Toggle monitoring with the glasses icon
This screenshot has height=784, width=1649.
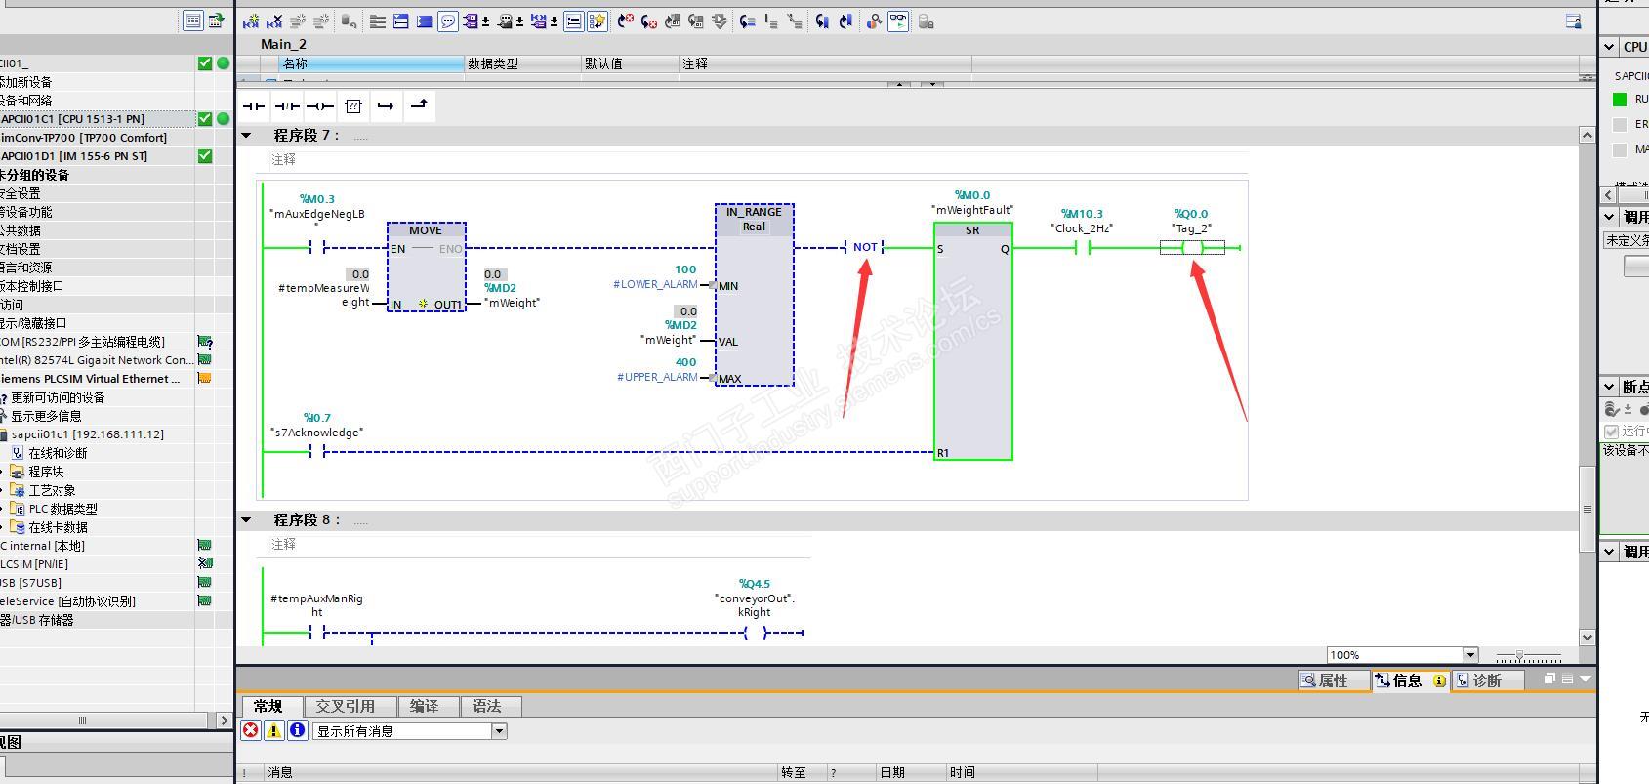(897, 21)
